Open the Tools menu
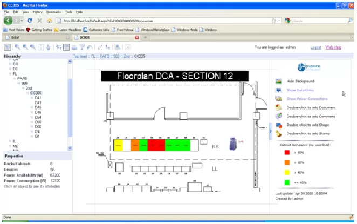 pos(68,12)
